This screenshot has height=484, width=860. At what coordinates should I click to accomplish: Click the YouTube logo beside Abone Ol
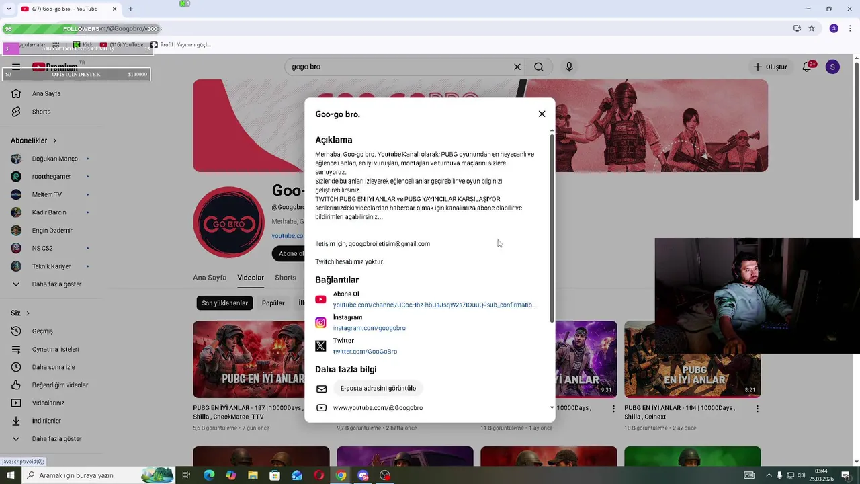click(x=320, y=299)
